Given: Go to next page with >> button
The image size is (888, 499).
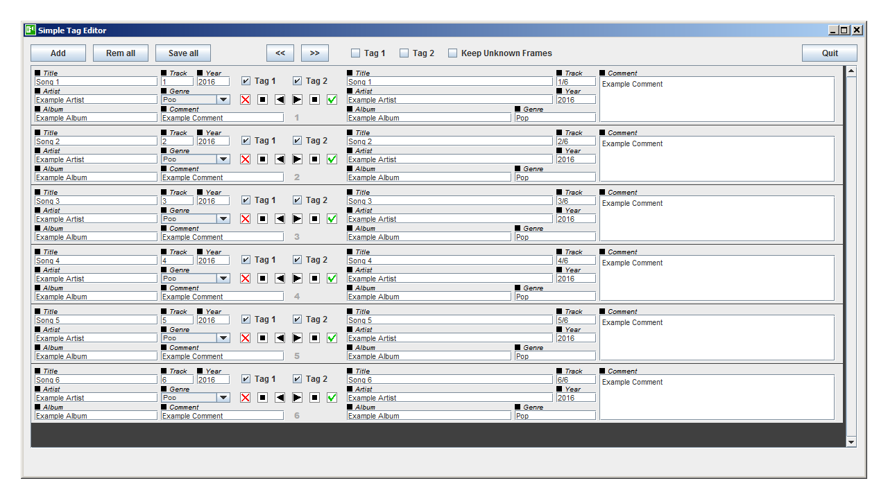Looking at the screenshot, I should click(315, 53).
